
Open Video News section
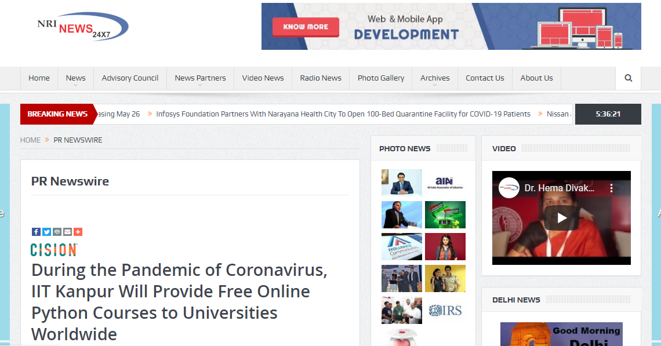click(263, 78)
